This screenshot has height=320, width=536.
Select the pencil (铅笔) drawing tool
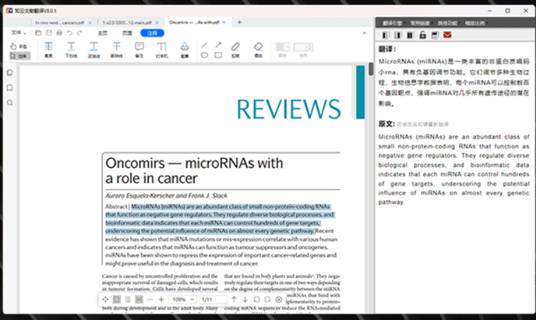[x=236, y=49]
